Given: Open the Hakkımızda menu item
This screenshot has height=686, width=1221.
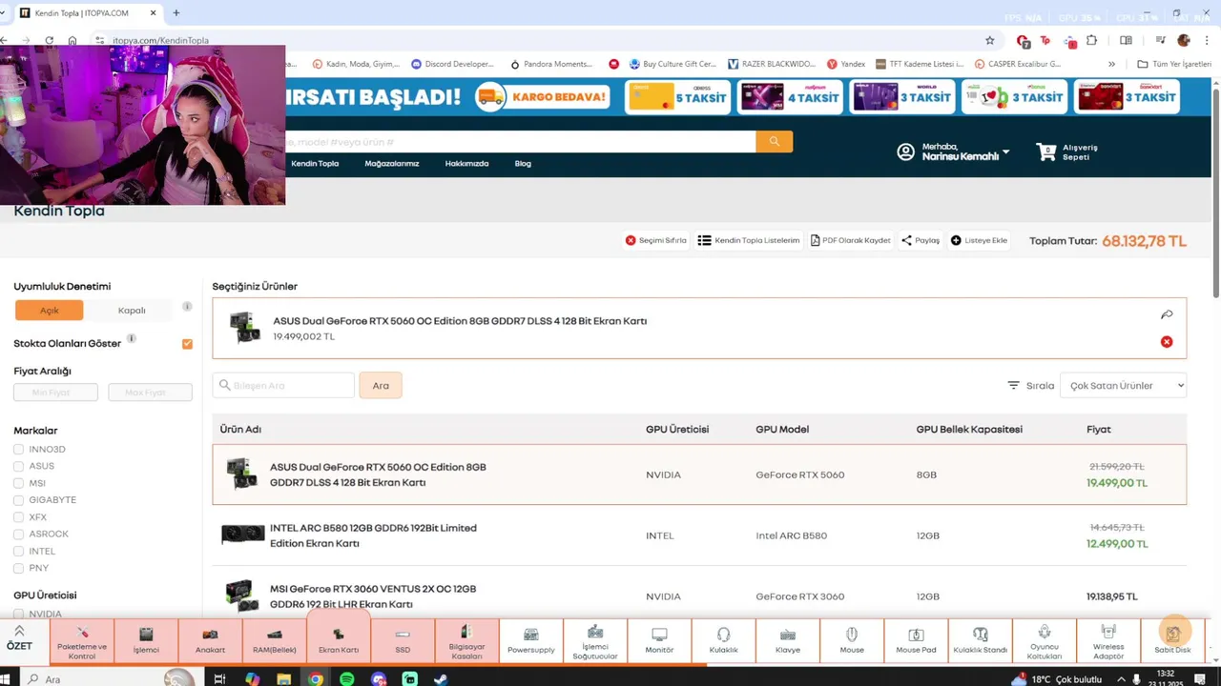Looking at the screenshot, I should click(466, 164).
